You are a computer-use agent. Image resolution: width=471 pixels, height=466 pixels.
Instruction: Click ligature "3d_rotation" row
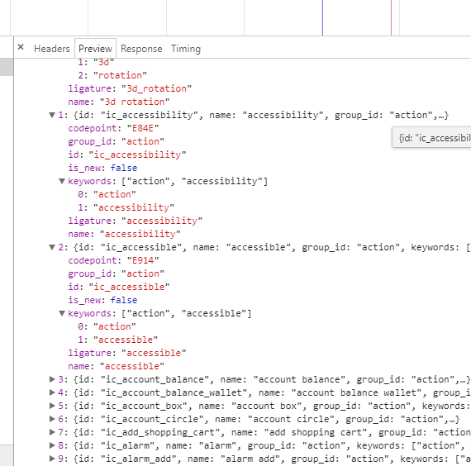click(130, 88)
